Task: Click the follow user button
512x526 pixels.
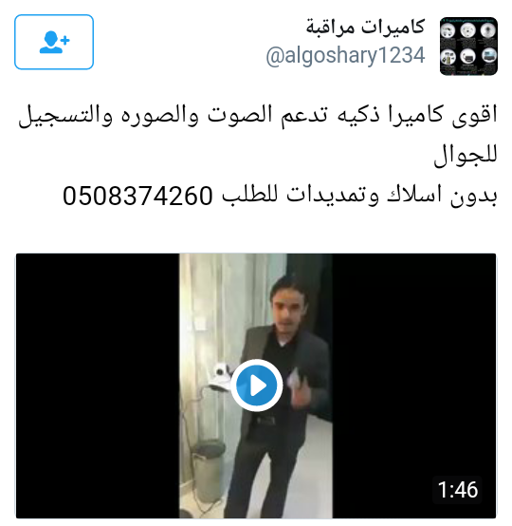Action: point(54,42)
